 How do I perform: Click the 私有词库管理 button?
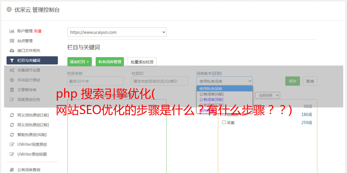(110, 62)
